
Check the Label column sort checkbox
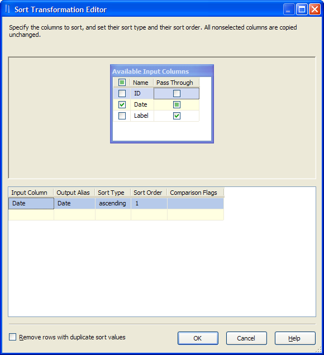click(x=122, y=116)
